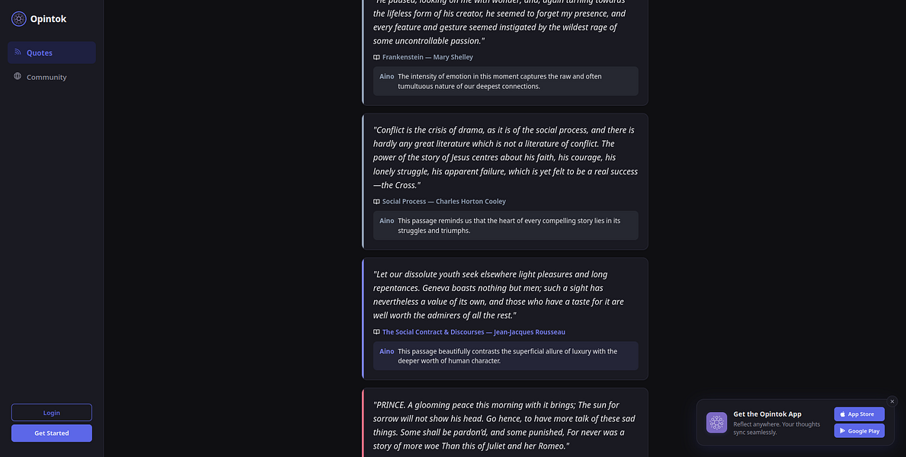Open Social Process — Charles Horton Cooley link
Screen dimensions: 906x457
(x=443, y=202)
